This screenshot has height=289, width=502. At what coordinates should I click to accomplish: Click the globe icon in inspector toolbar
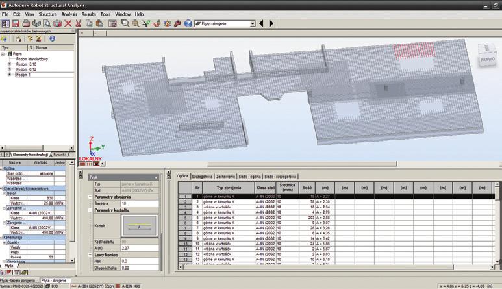pos(4,39)
